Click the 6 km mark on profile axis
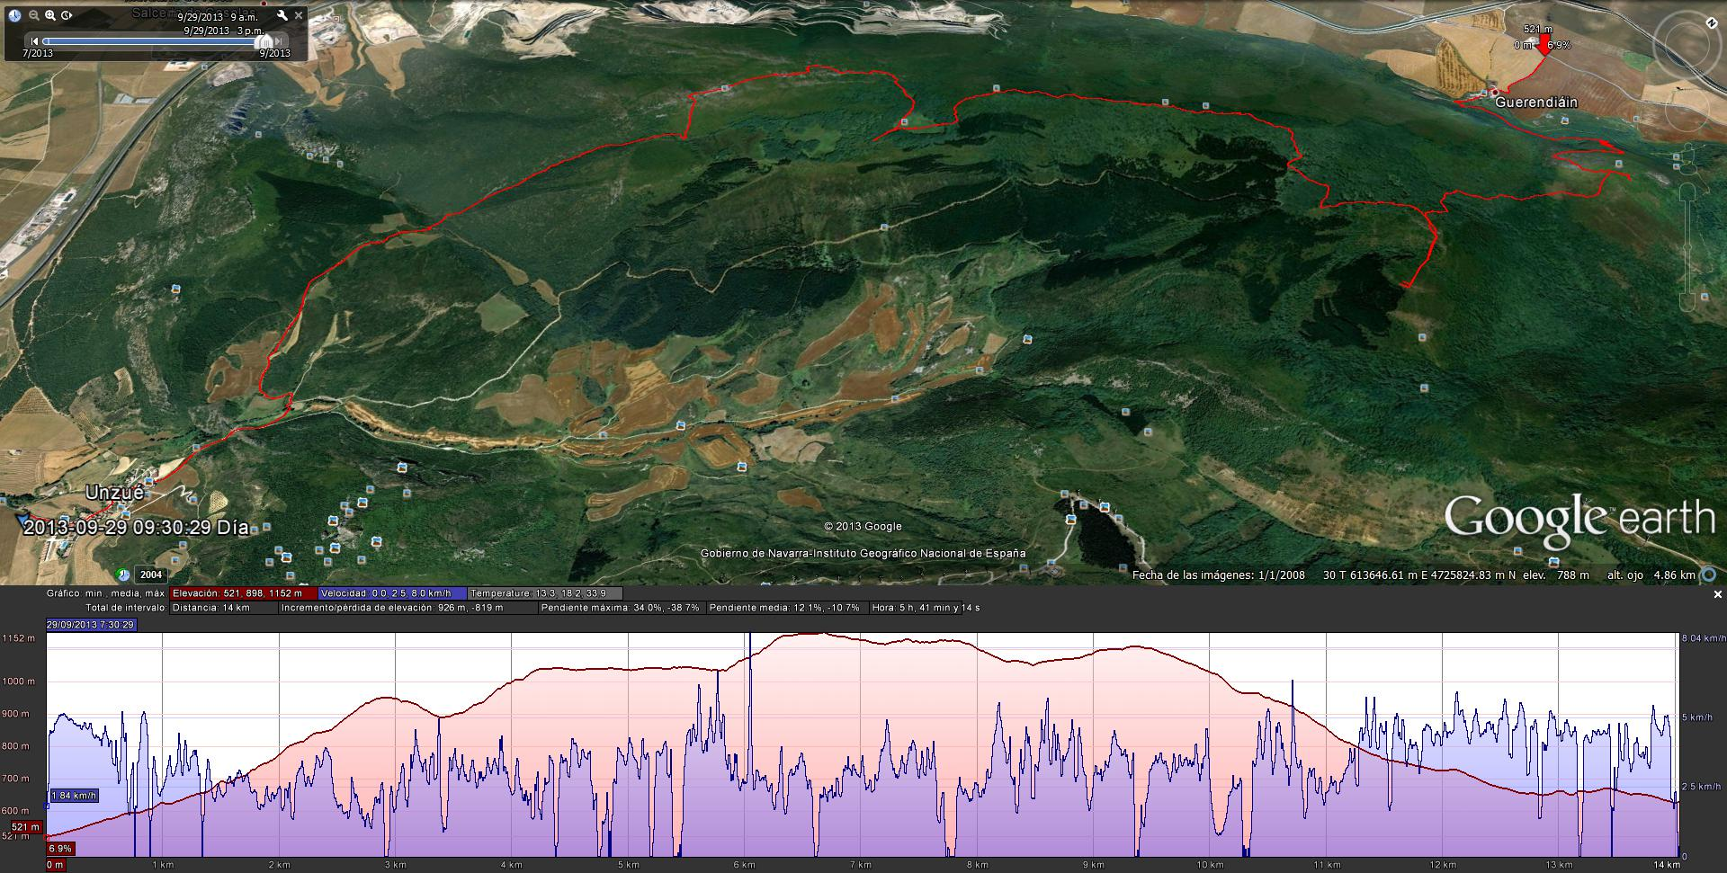Screen dimensions: 1727x873 [744, 865]
